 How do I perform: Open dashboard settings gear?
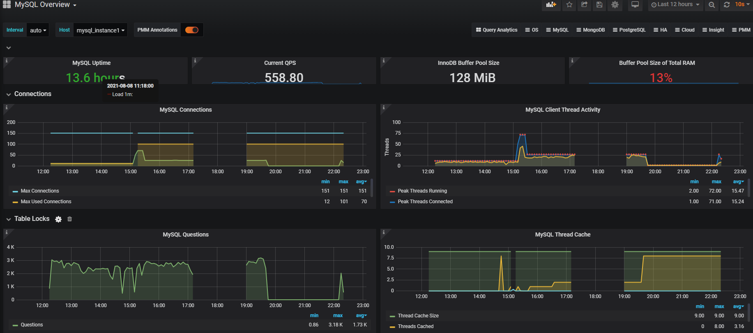[x=615, y=5]
